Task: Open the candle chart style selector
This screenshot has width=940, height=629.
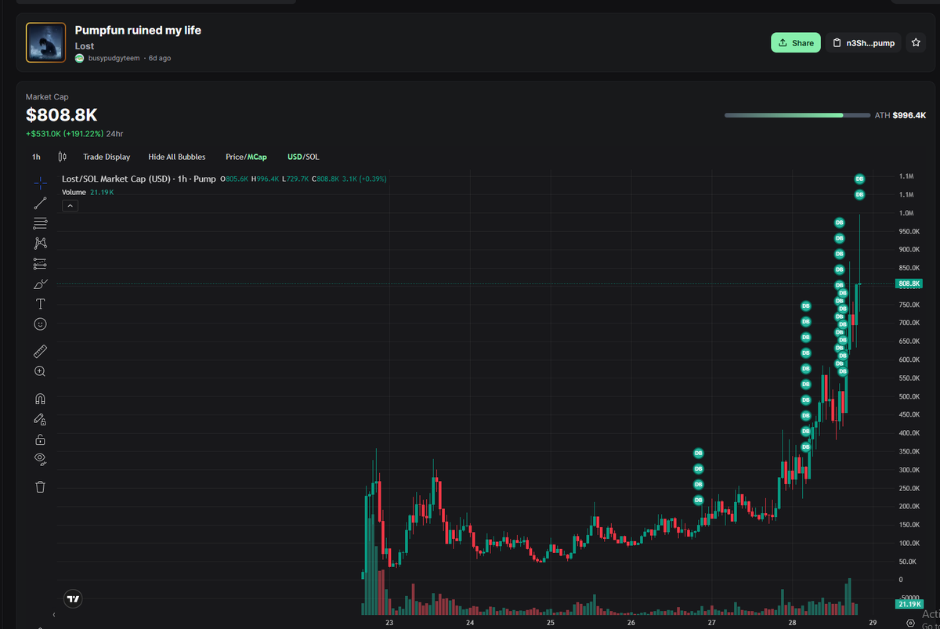Action: pyautogui.click(x=62, y=157)
